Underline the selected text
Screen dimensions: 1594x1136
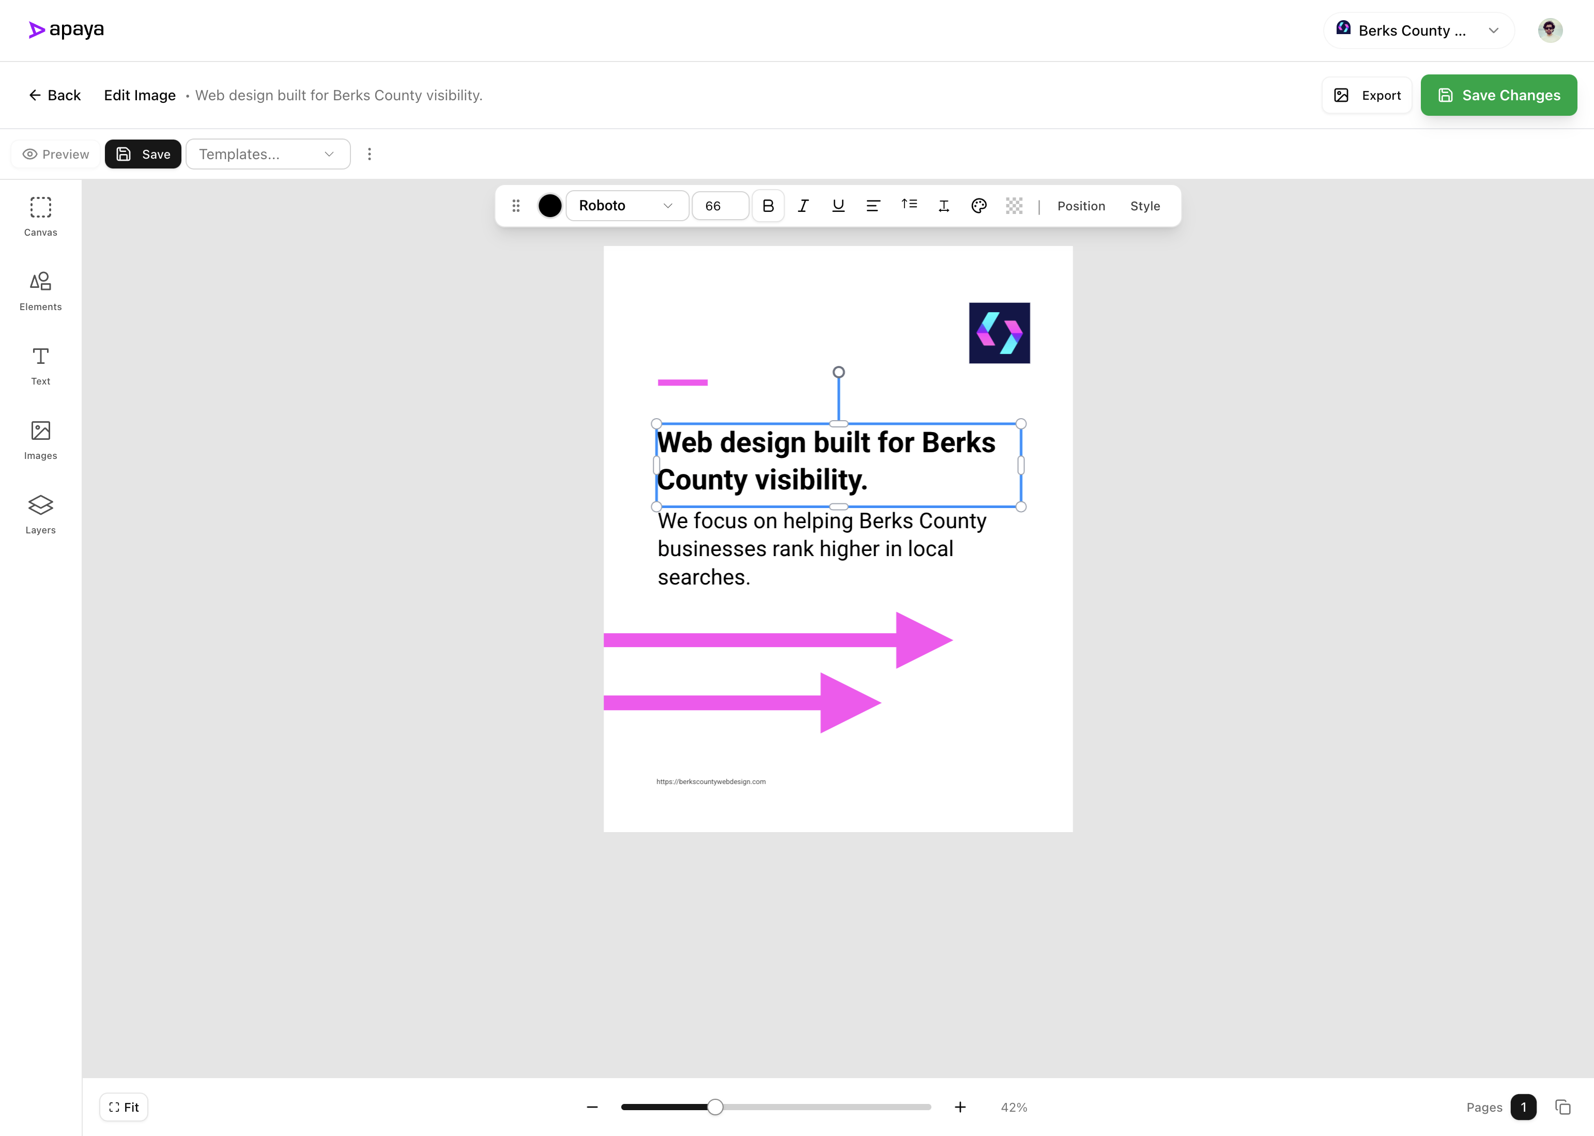[x=838, y=206]
